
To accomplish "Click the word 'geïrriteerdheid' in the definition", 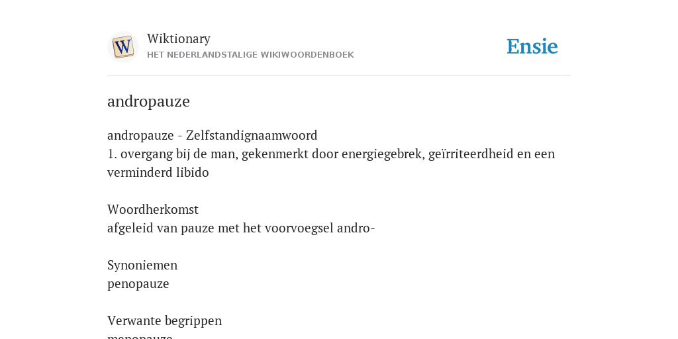I will pos(471,154).
